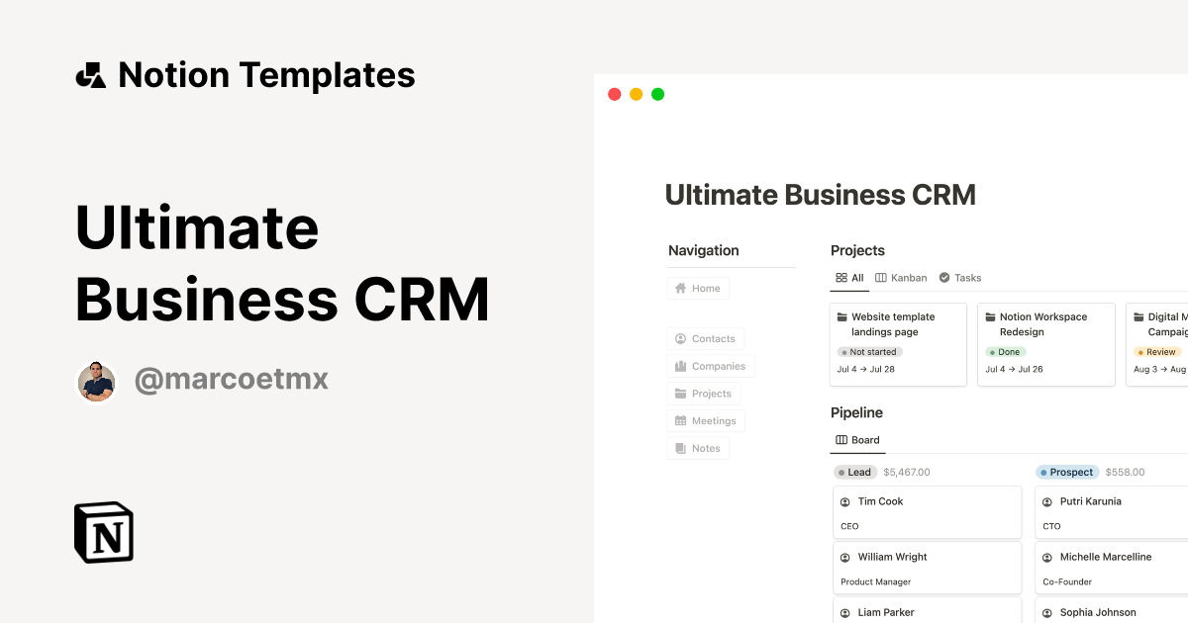Click the Companies building icon
The width and height of the screenshot is (1188, 623).
[680, 366]
